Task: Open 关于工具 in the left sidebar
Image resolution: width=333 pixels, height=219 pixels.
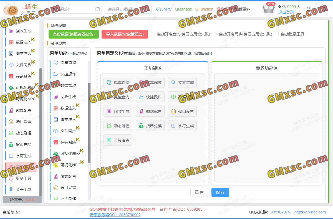Action: tap(21, 190)
